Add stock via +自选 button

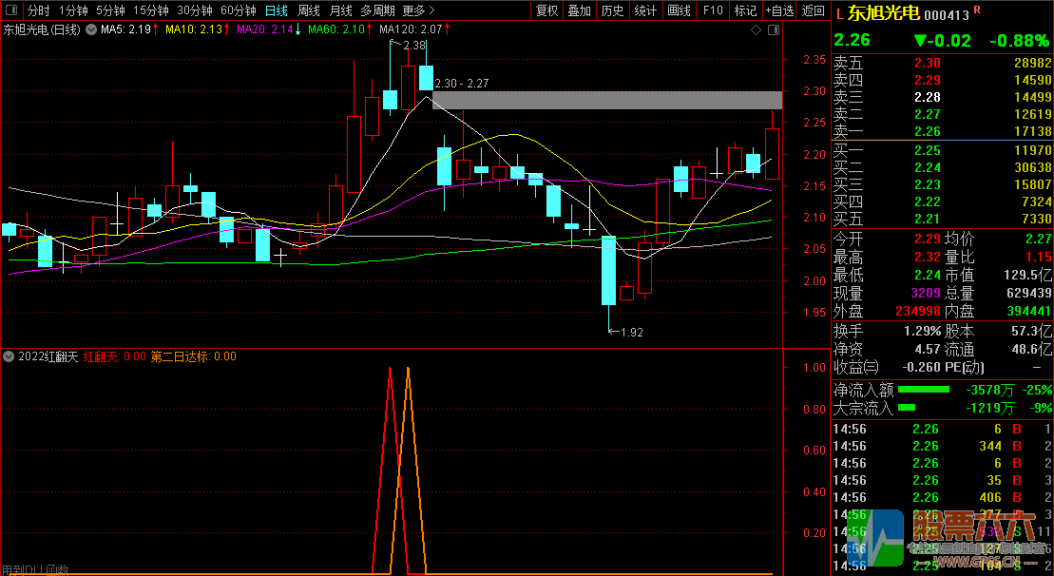coord(779,10)
